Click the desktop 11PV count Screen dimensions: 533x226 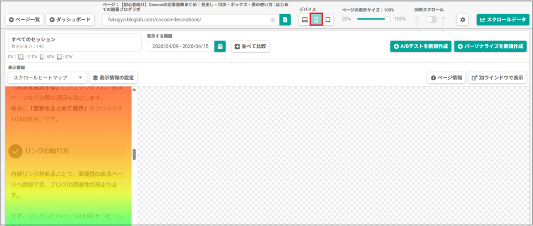click(32, 57)
